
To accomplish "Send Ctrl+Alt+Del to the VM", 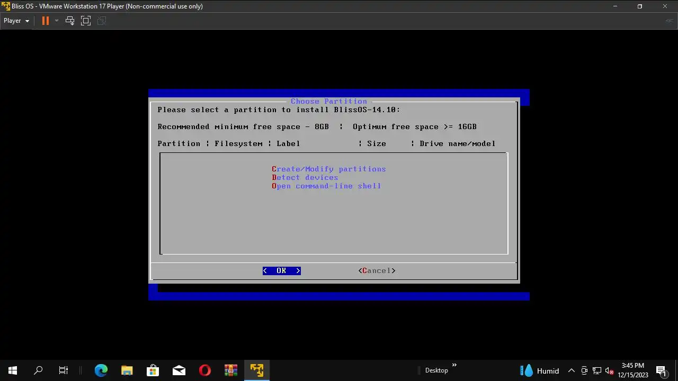I will coord(70,21).
